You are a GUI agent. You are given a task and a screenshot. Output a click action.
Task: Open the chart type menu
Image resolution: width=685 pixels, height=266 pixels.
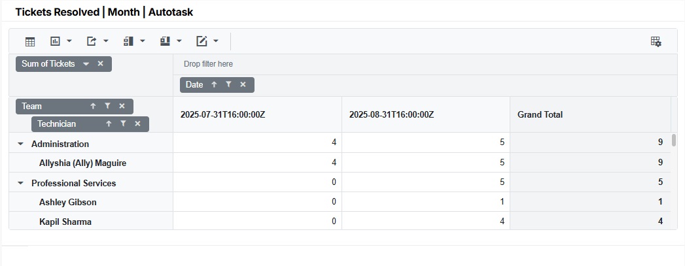[61, 41]
